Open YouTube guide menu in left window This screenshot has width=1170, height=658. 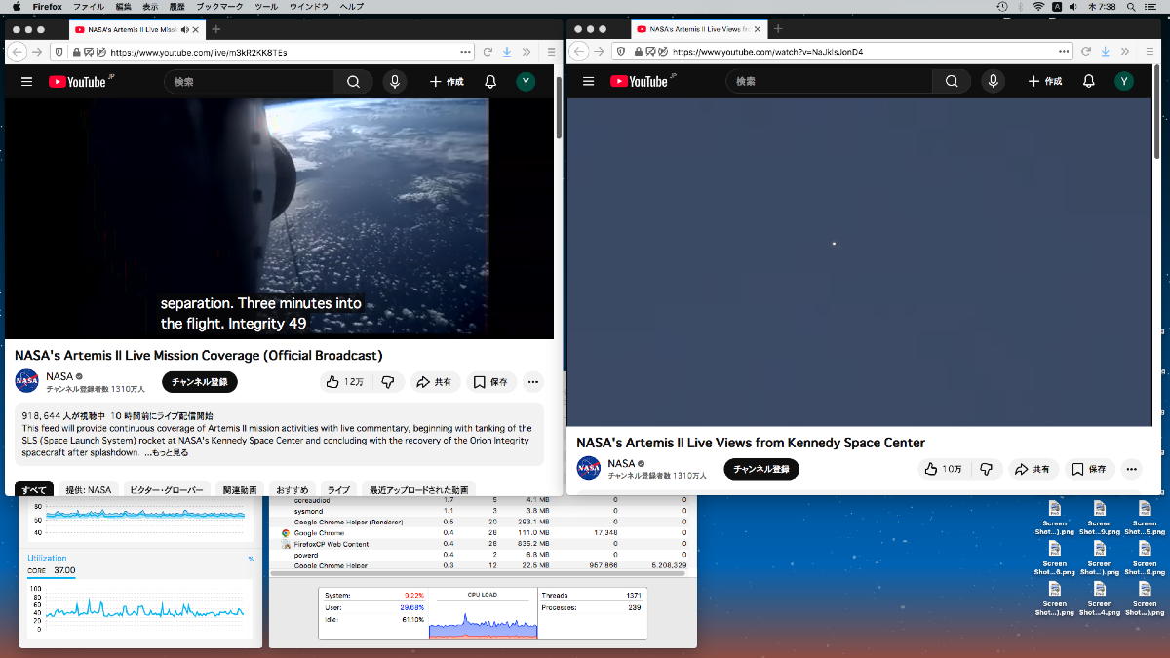click(26, 82)
